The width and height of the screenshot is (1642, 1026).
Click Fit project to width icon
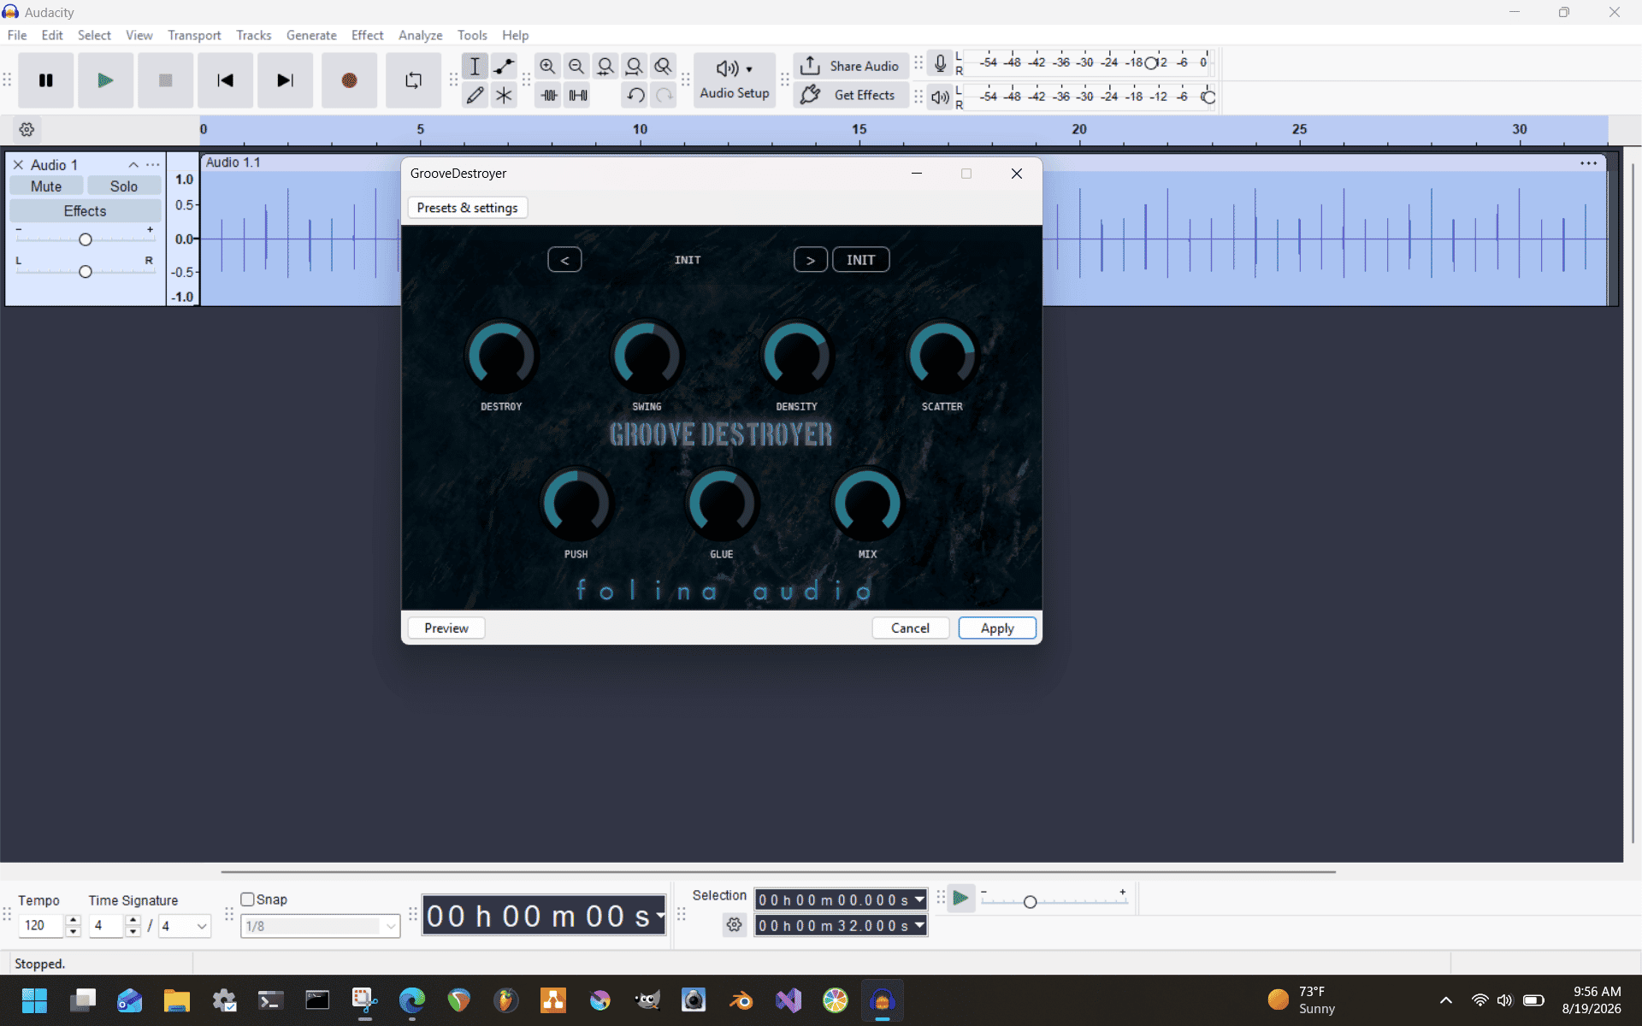point(634,66)
